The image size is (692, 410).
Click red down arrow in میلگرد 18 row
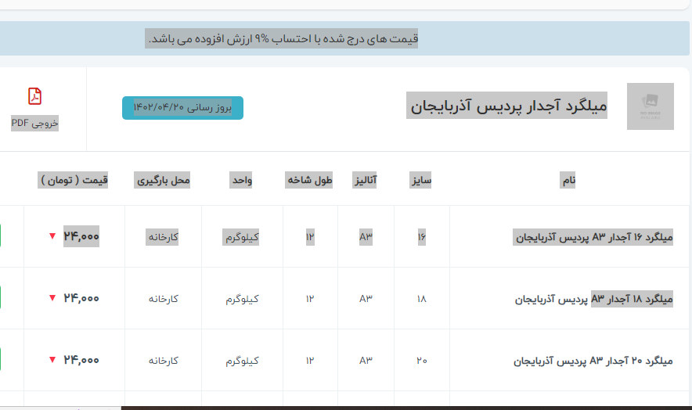pyautogui.click(x=52, y=298)
